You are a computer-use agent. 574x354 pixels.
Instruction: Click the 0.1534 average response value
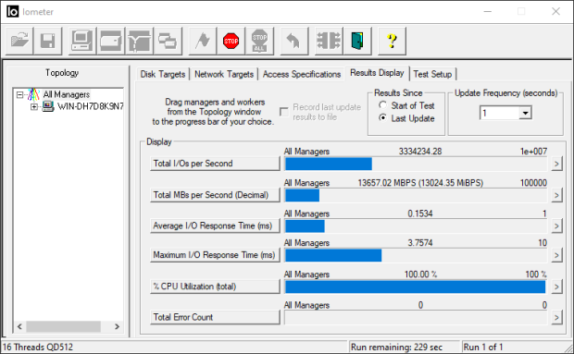pos(420,214)
